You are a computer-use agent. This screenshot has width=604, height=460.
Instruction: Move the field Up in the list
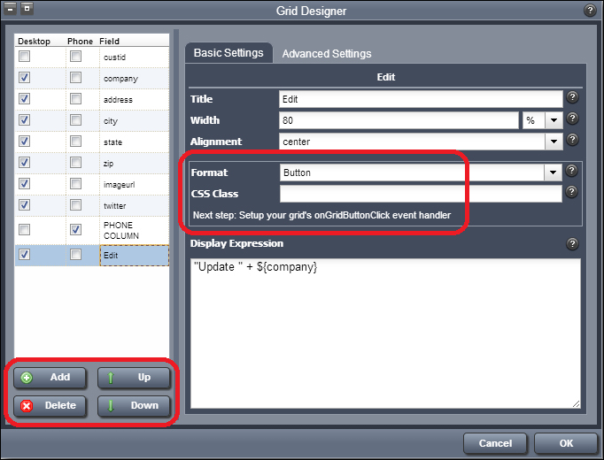click(134, 378)
